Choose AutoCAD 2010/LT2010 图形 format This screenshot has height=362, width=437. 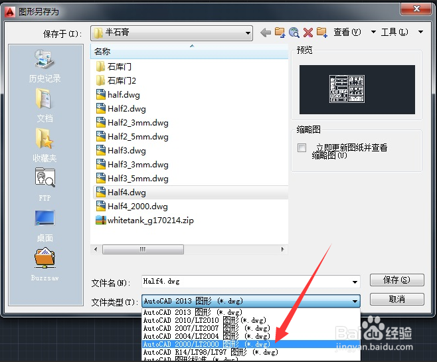pyautogui.click(x=251, y=320)
